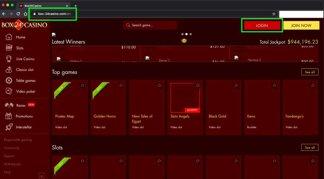Click the gold medal badge icon
Image resolution: width=324 pixels, height=179 pixels.
pos(184,41)
